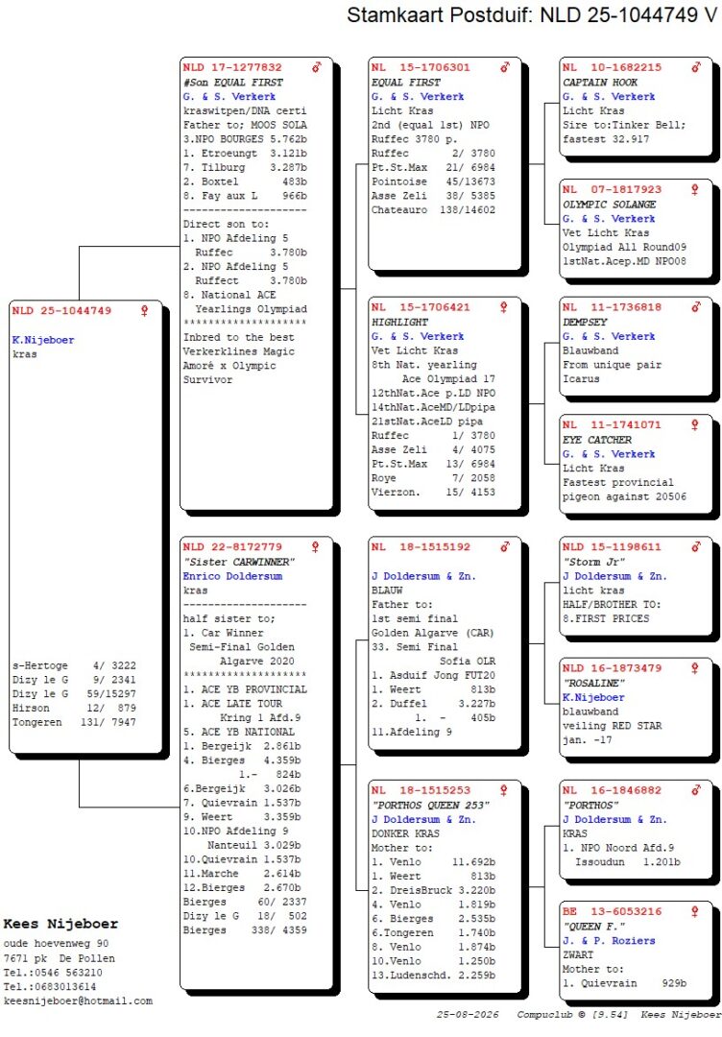722x1037 pixels.
Task: Click the male symbol on CAPTAIN HOOK card
Action: pos(696,67)
